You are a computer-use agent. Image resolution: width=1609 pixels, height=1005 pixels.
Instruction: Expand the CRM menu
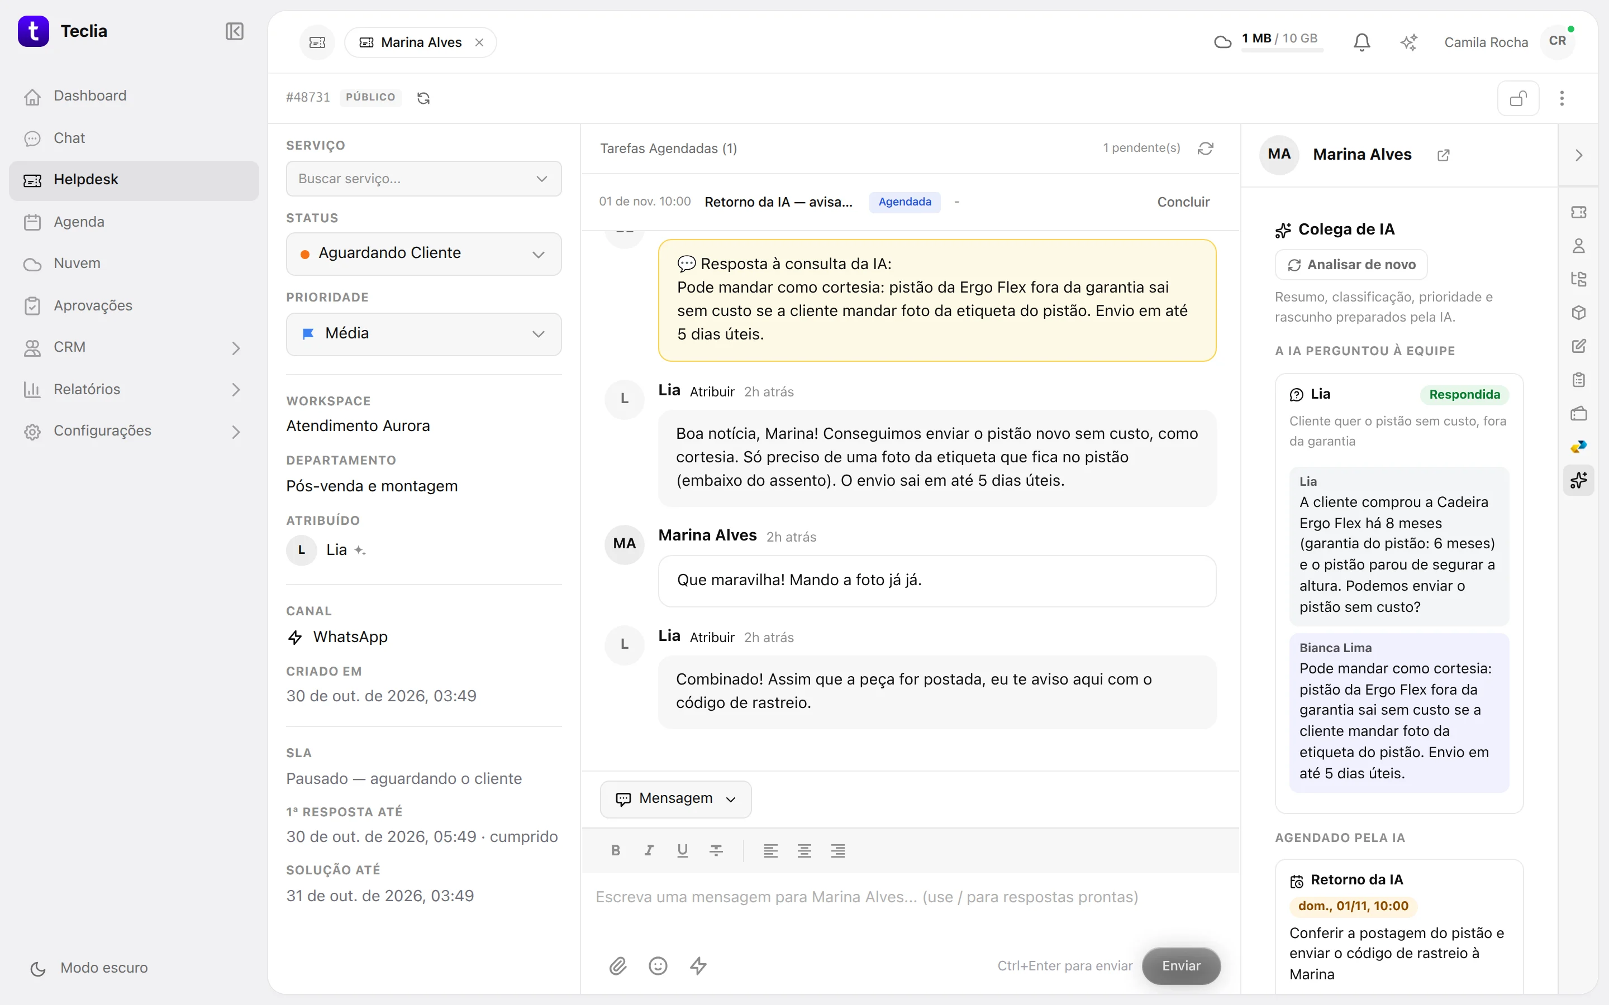pyautogui.click(x=134, y=348)
